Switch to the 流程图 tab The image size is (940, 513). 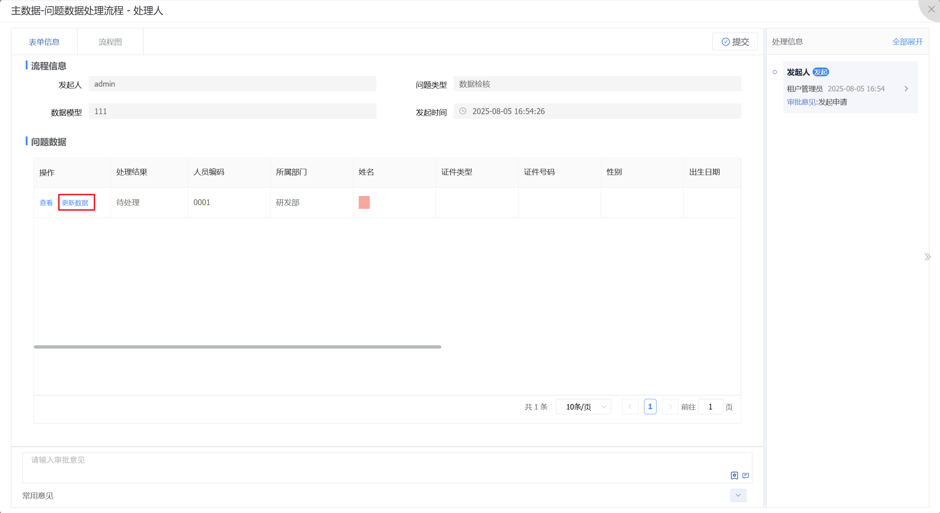pyautogui.click(x=110, y=42)
